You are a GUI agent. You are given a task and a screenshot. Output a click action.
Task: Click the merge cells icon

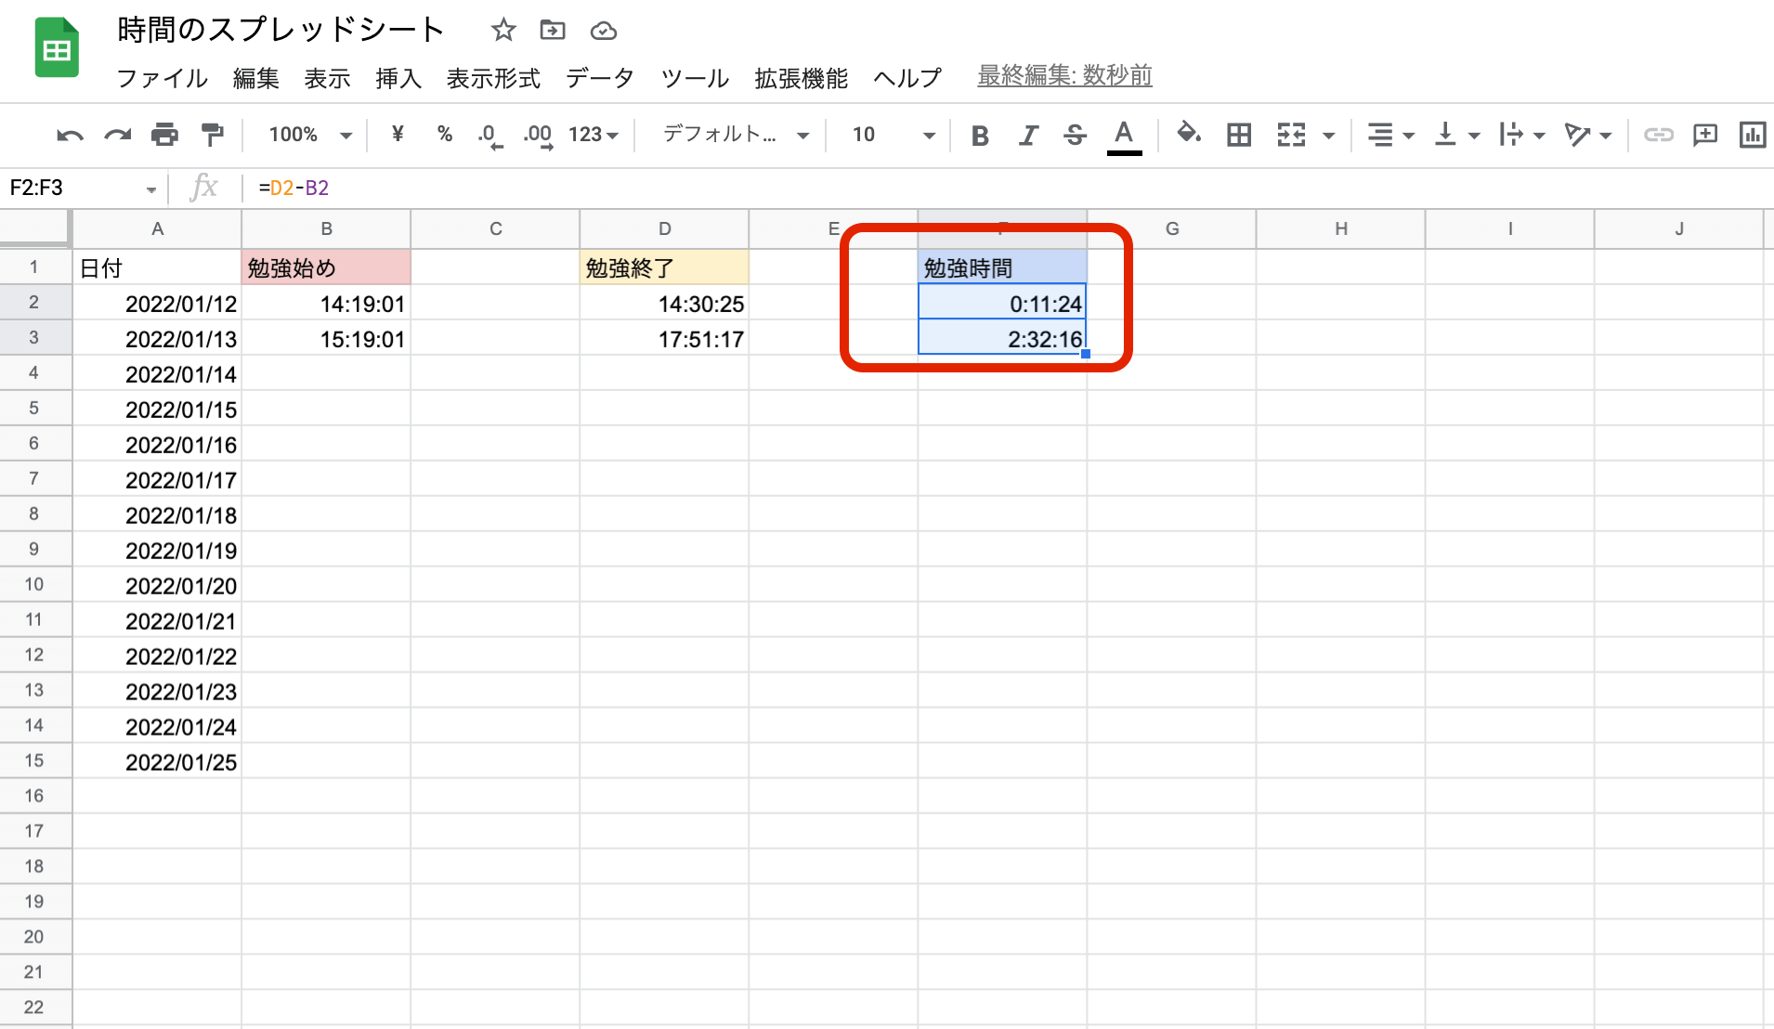1292,136
